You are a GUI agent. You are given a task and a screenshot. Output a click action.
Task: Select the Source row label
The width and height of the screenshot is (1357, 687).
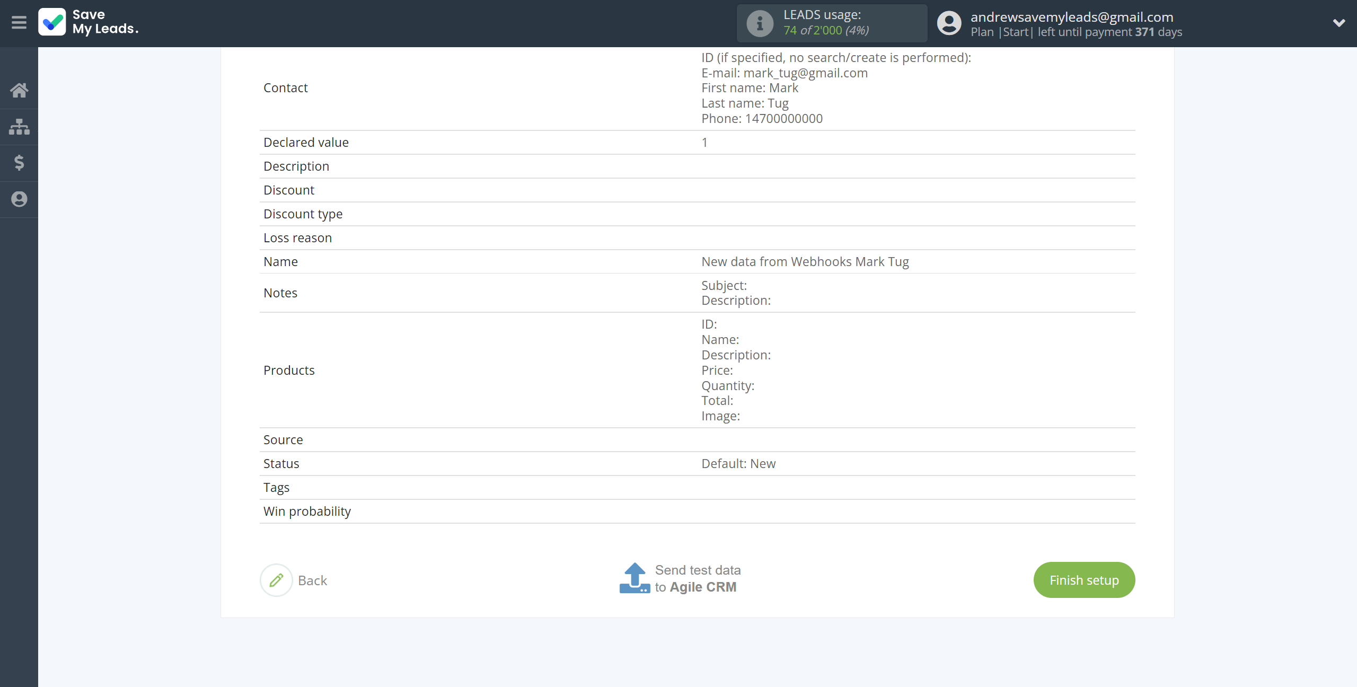pyautogui.click(x=283, y=440)
